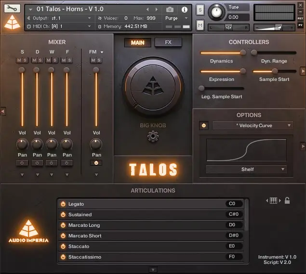Screen dimensions: 306x274
Task: Click arrow right of keyswitch keyboard icon
Action: pyautogui.click(x=280, y=200)
